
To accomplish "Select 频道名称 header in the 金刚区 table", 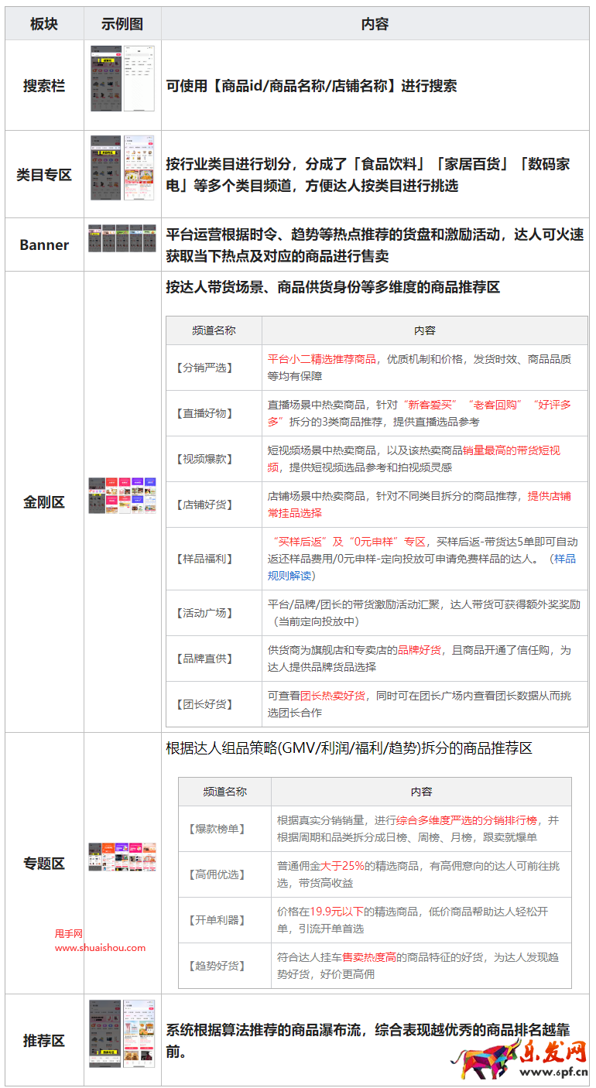I will pyautogui.click(x=214, y=330).
